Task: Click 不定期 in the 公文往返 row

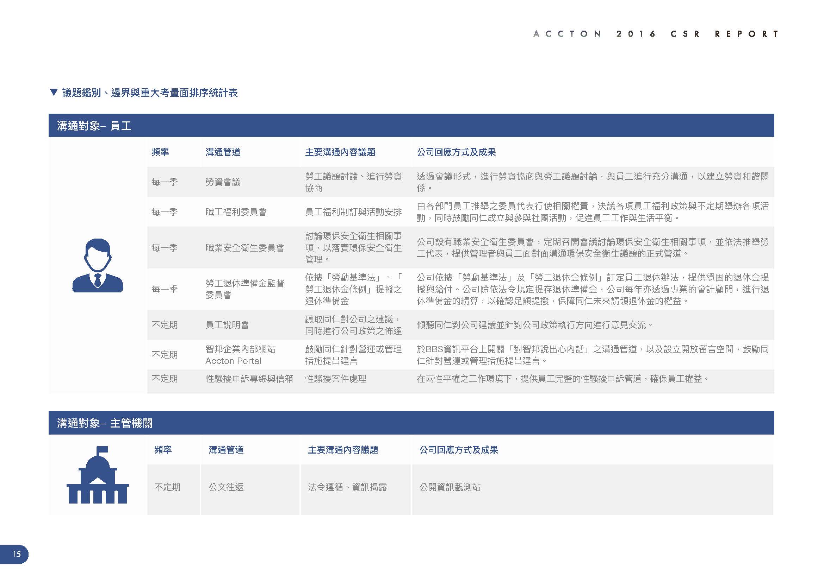Action: click(x=167, y=487)
